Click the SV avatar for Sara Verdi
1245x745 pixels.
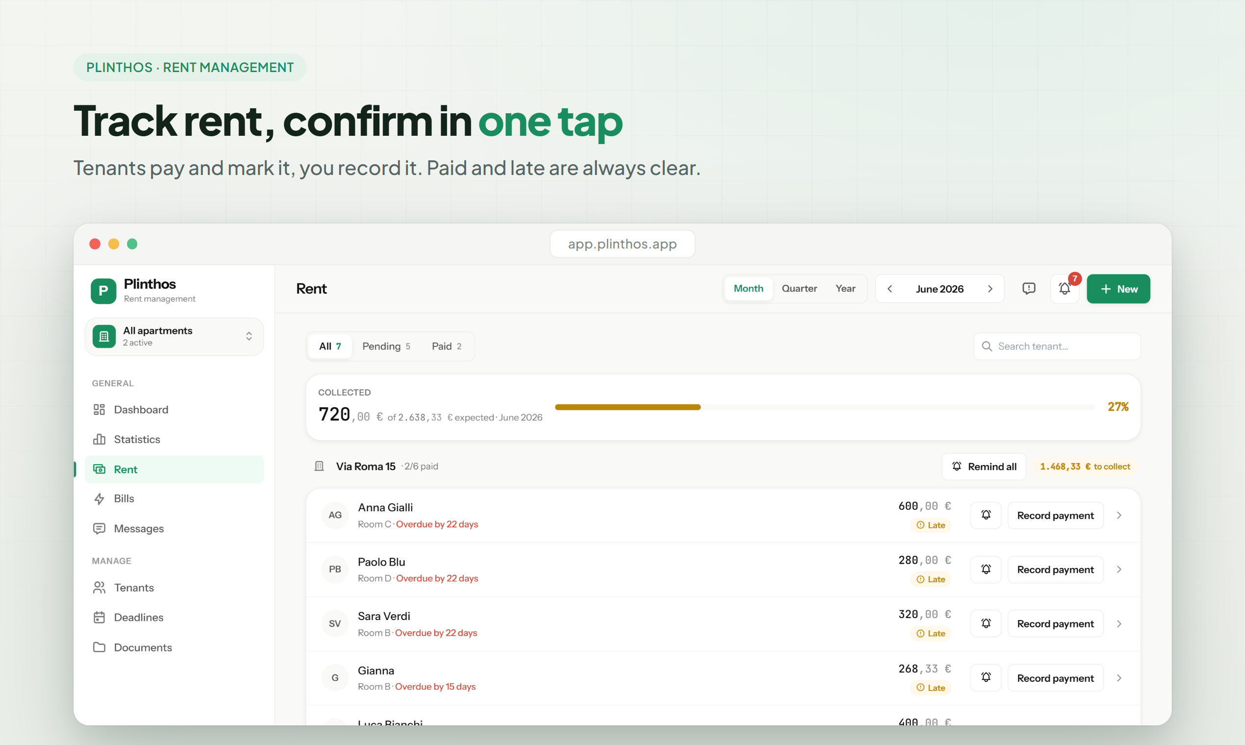coord(335,623)
